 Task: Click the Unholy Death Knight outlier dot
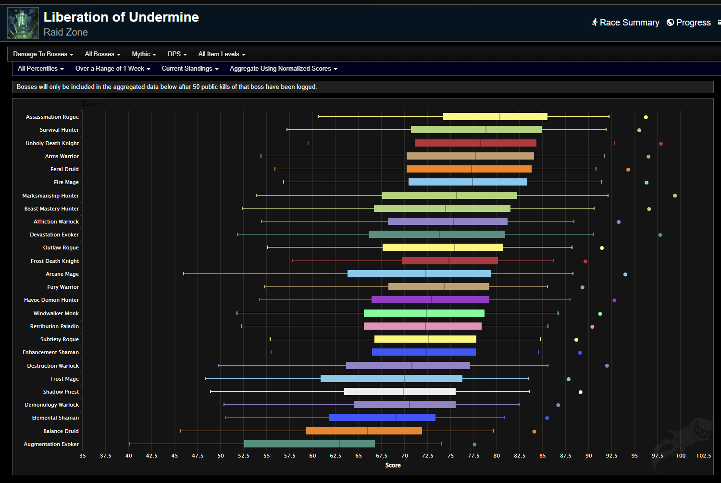[661, 144]
